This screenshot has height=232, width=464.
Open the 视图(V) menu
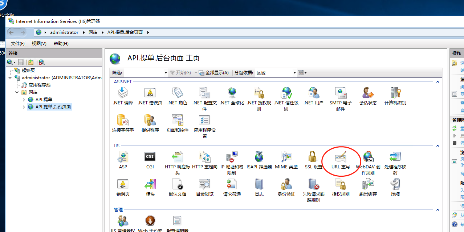(39, 44)
